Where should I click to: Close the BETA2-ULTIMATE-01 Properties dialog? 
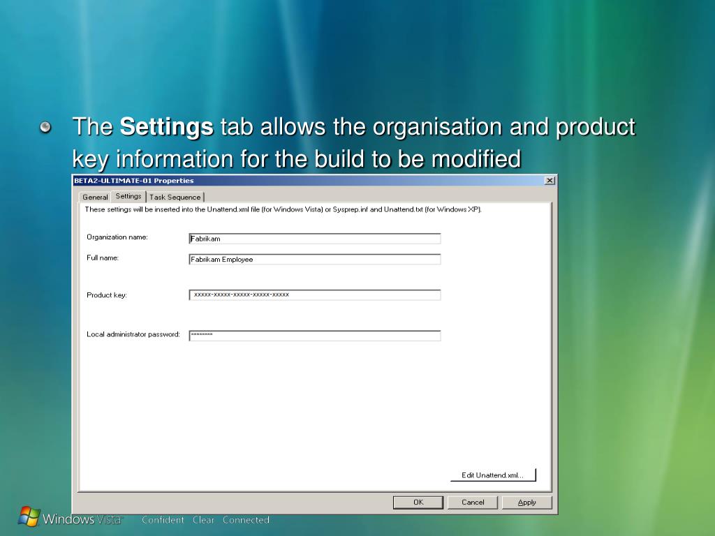tap(550, 181)
